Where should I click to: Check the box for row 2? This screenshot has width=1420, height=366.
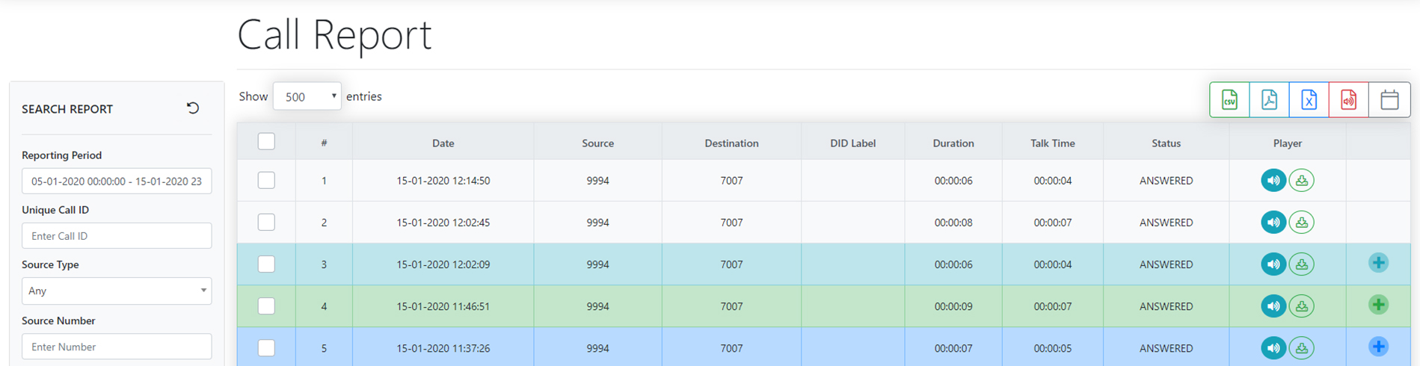(266, 222)
